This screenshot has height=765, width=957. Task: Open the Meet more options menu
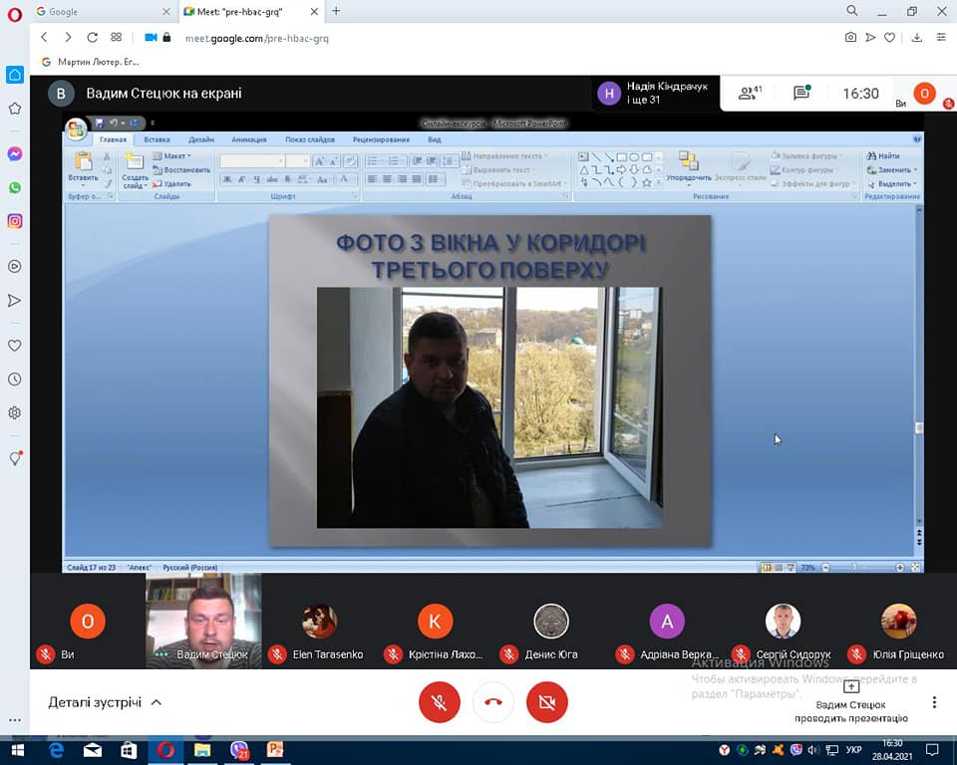tap(934, 702)
